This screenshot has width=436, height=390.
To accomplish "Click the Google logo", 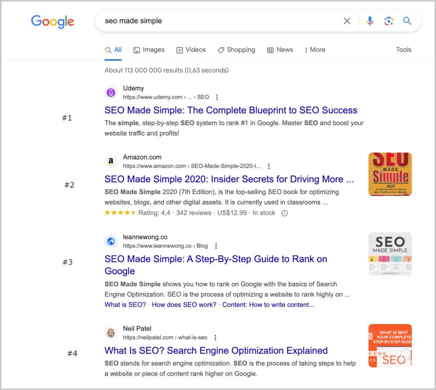I will [x=52, y=21].
